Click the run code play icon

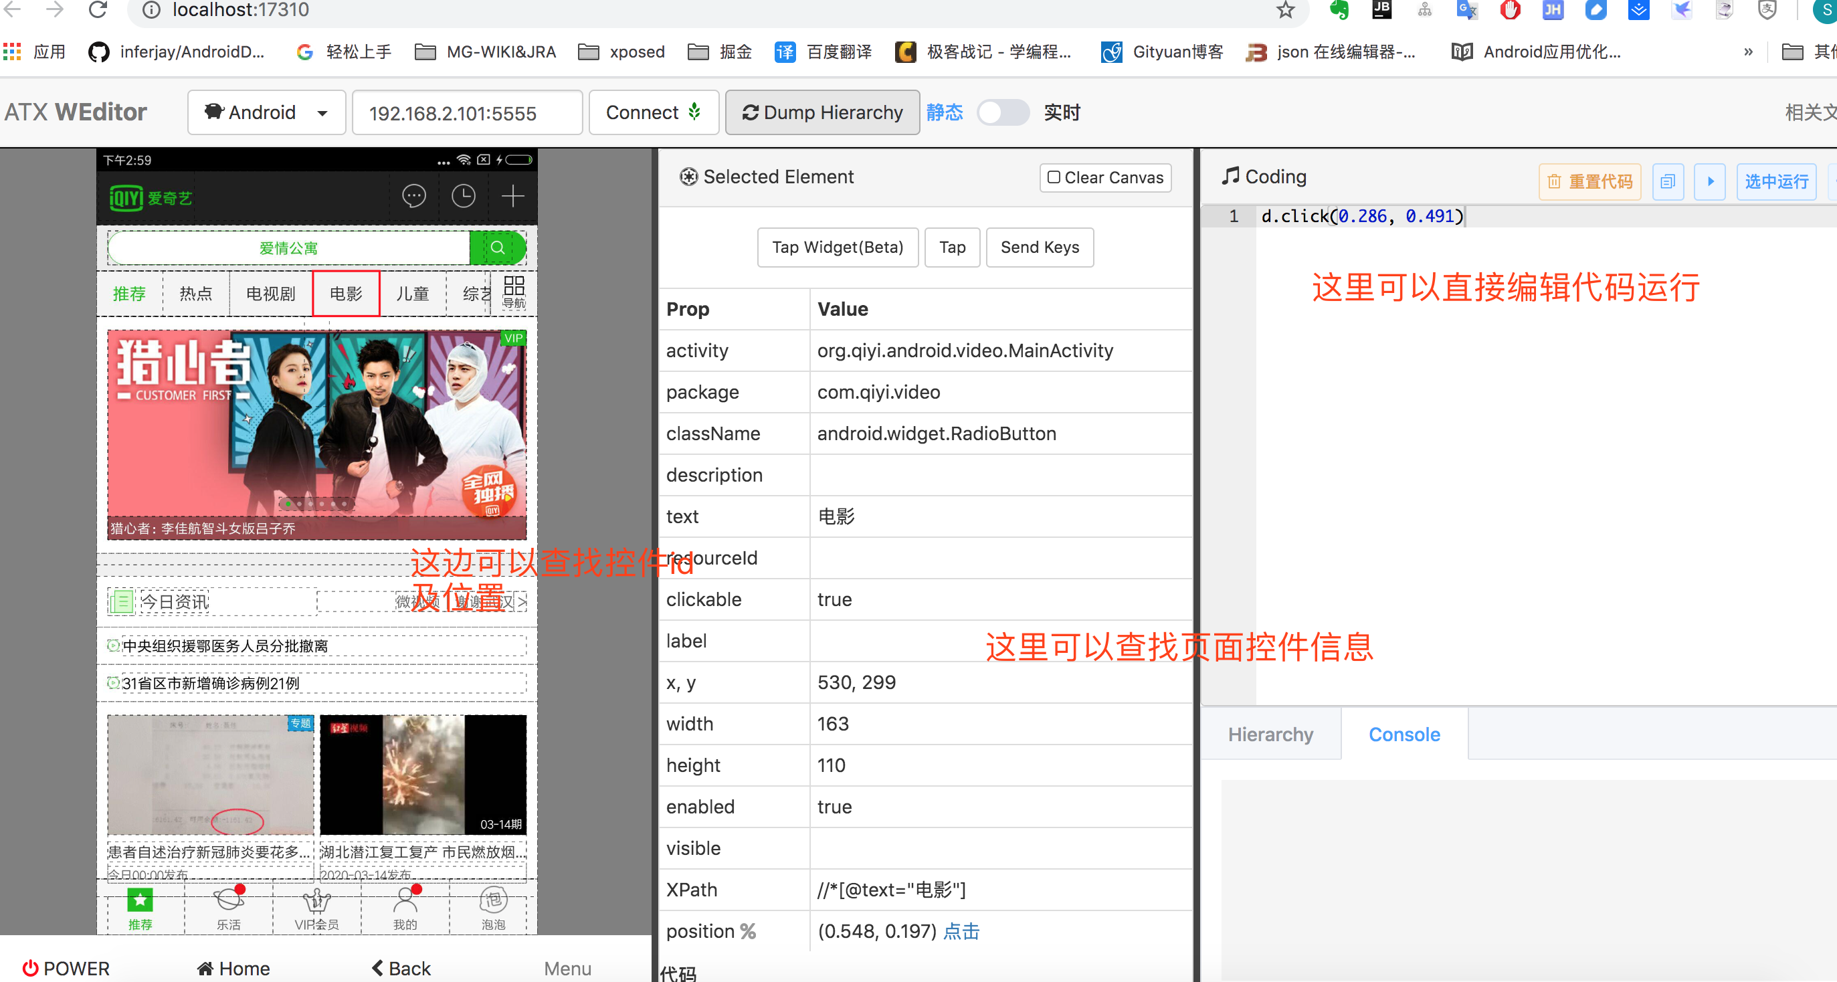point(1709,182)
